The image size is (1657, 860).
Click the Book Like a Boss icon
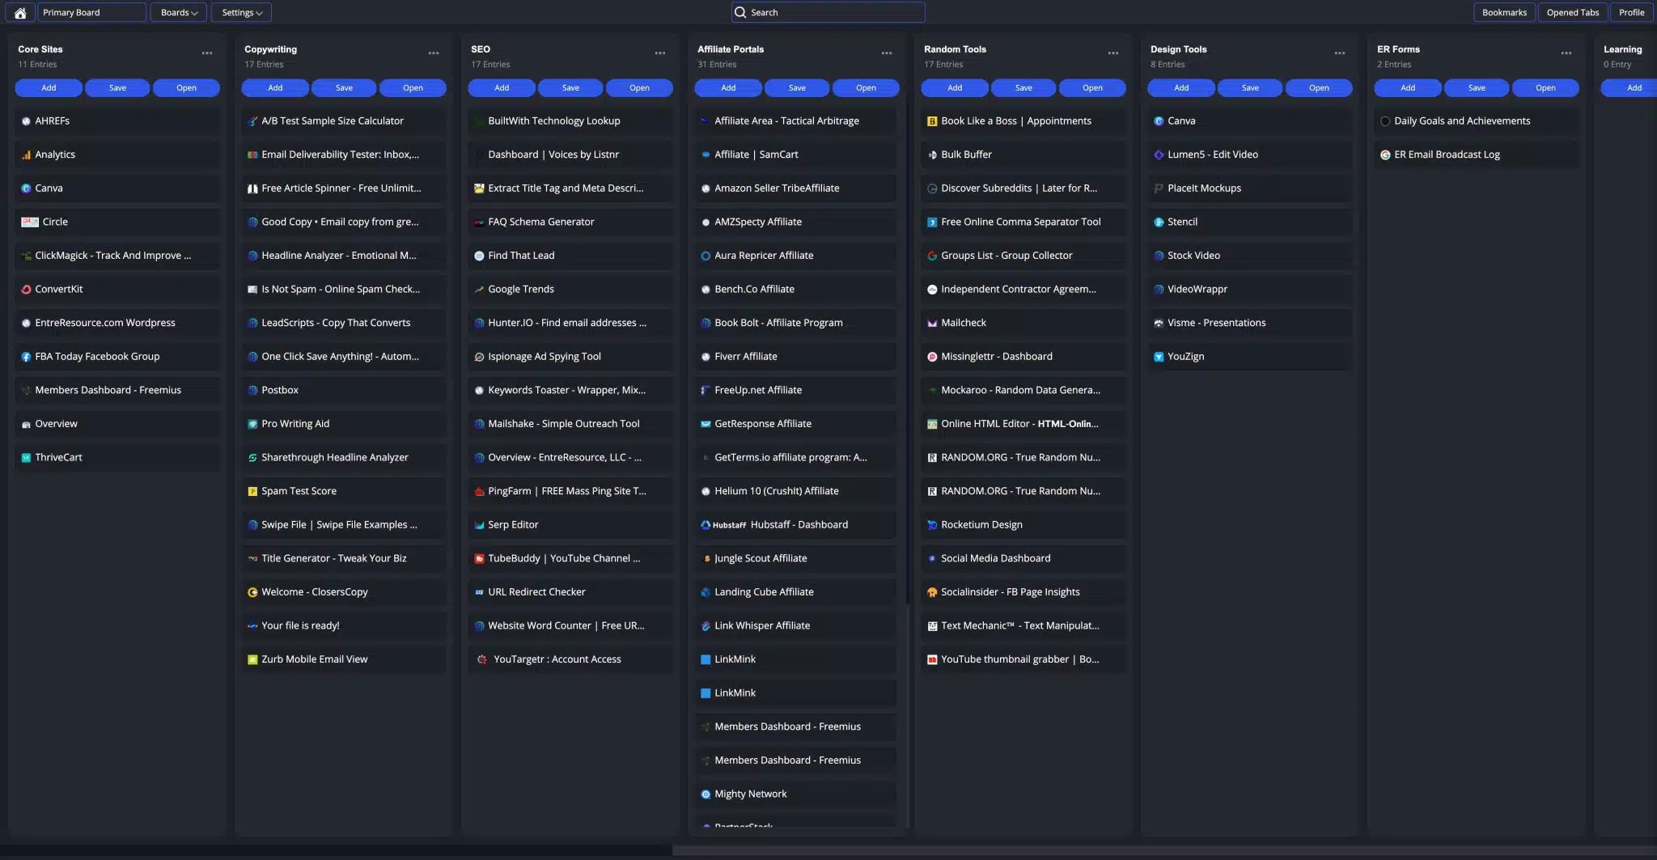(x=932, y=121)
